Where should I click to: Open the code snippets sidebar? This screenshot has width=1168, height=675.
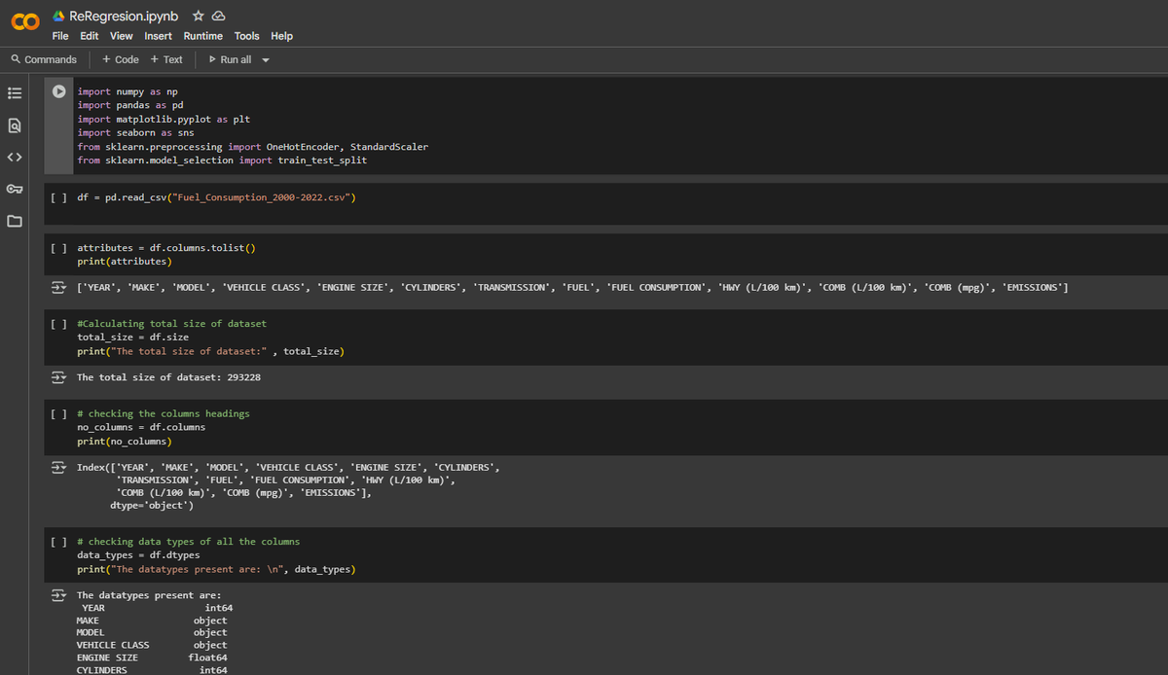tap(14, 157)
